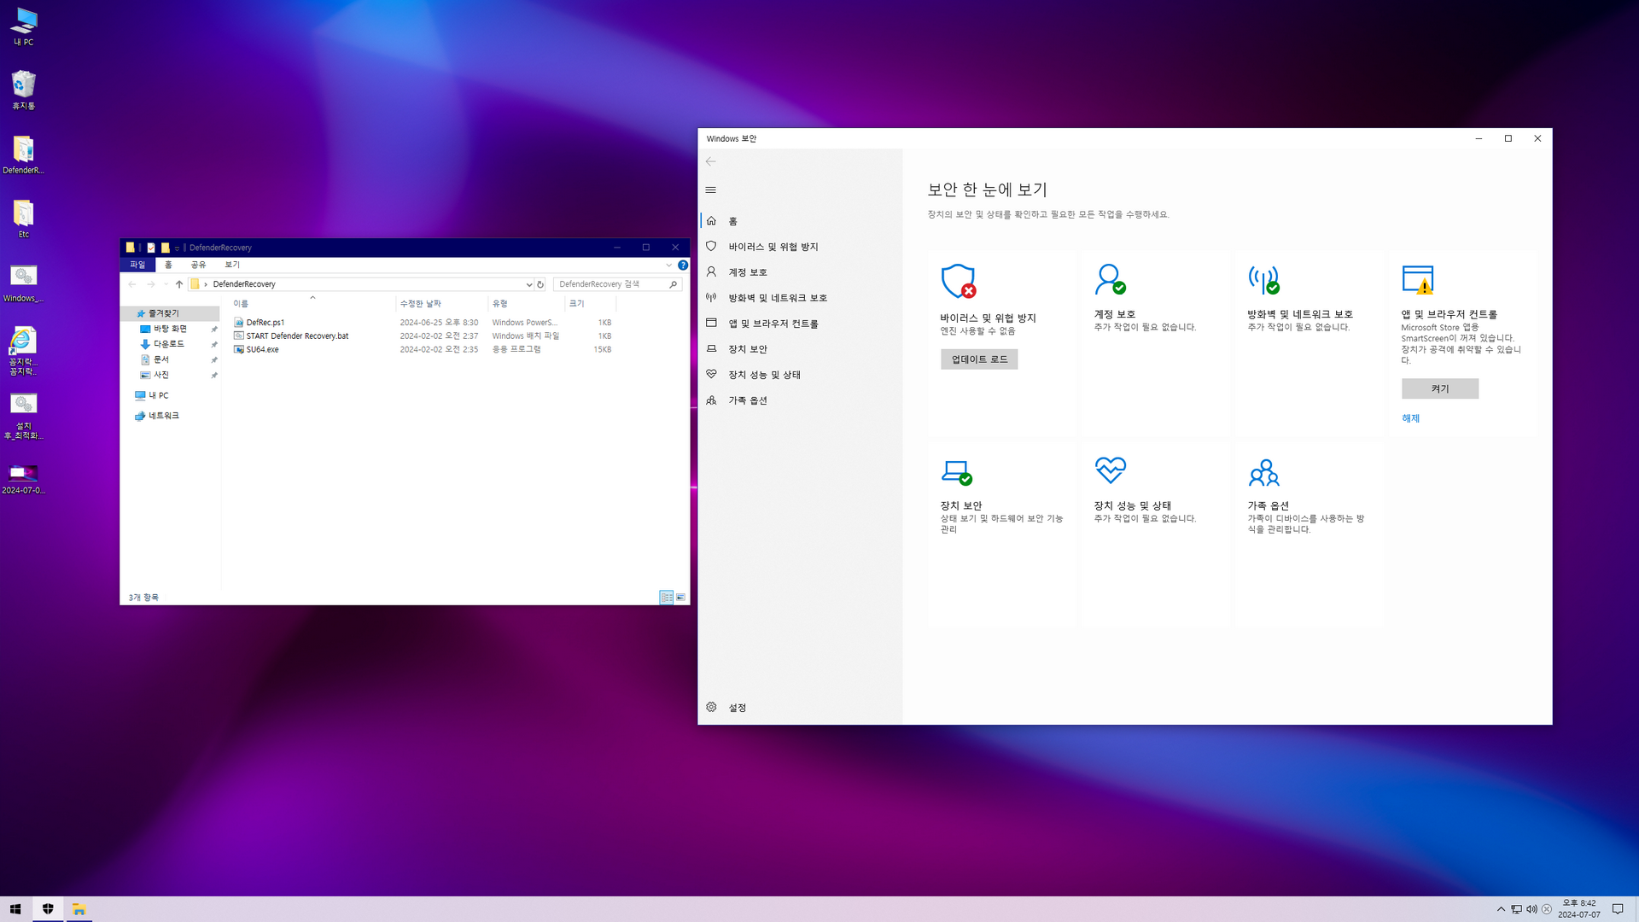The width and height of the screenshot is (1639, 922).
Task: Open address bar history dropdown
Action: coord(528,284)
